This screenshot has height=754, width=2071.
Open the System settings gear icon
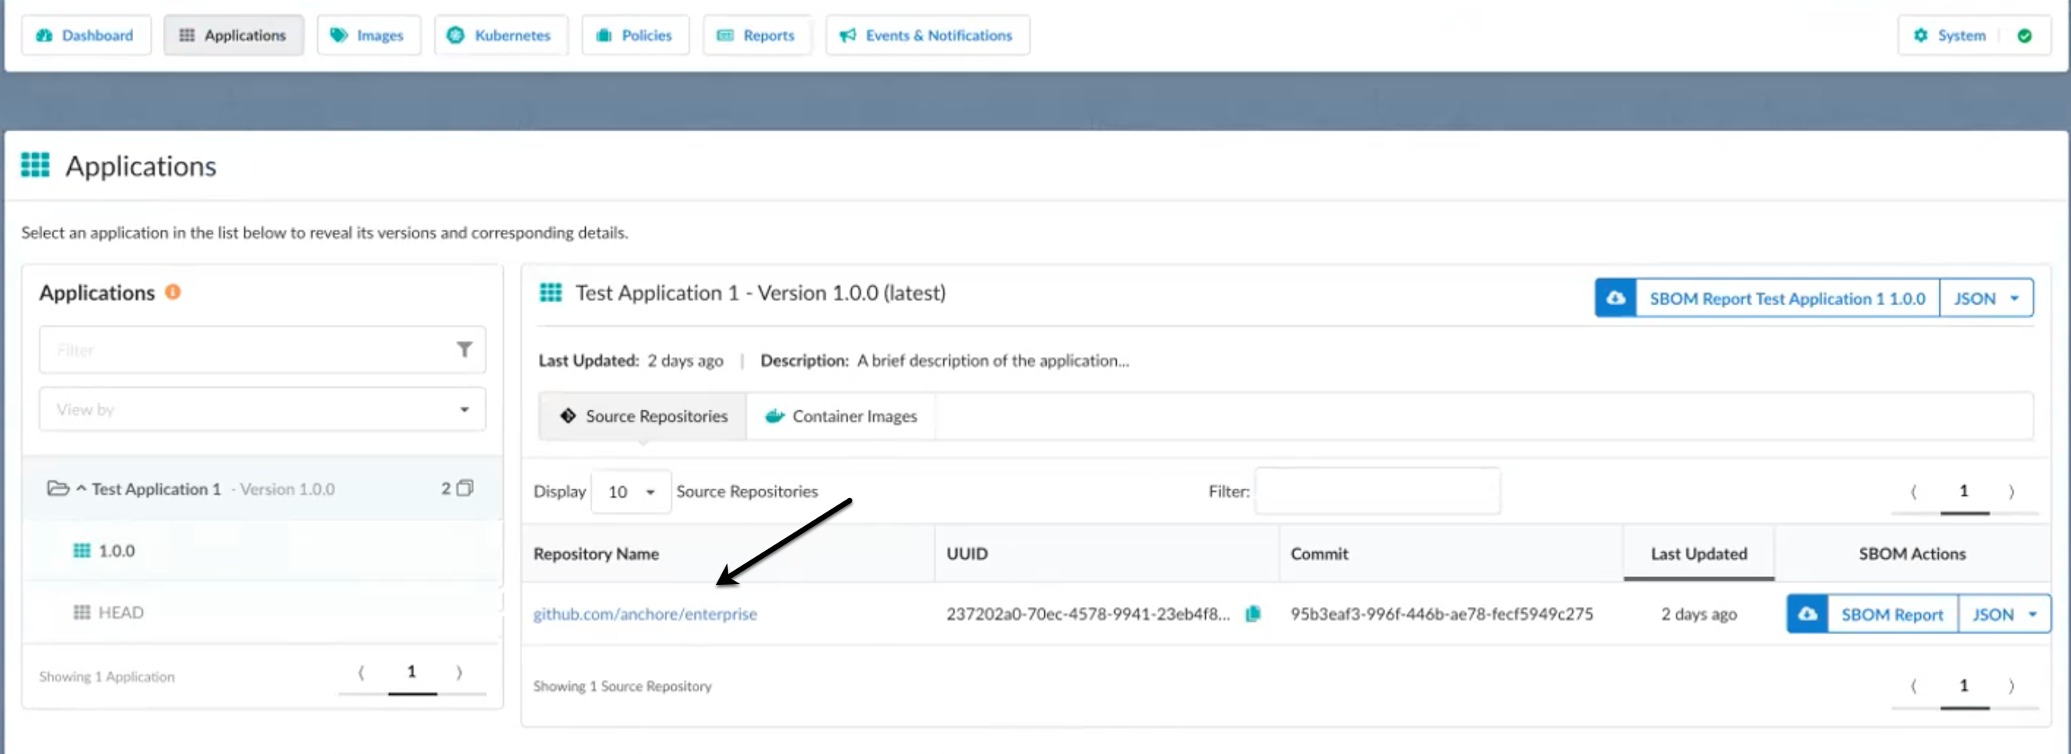[1920, 35]
